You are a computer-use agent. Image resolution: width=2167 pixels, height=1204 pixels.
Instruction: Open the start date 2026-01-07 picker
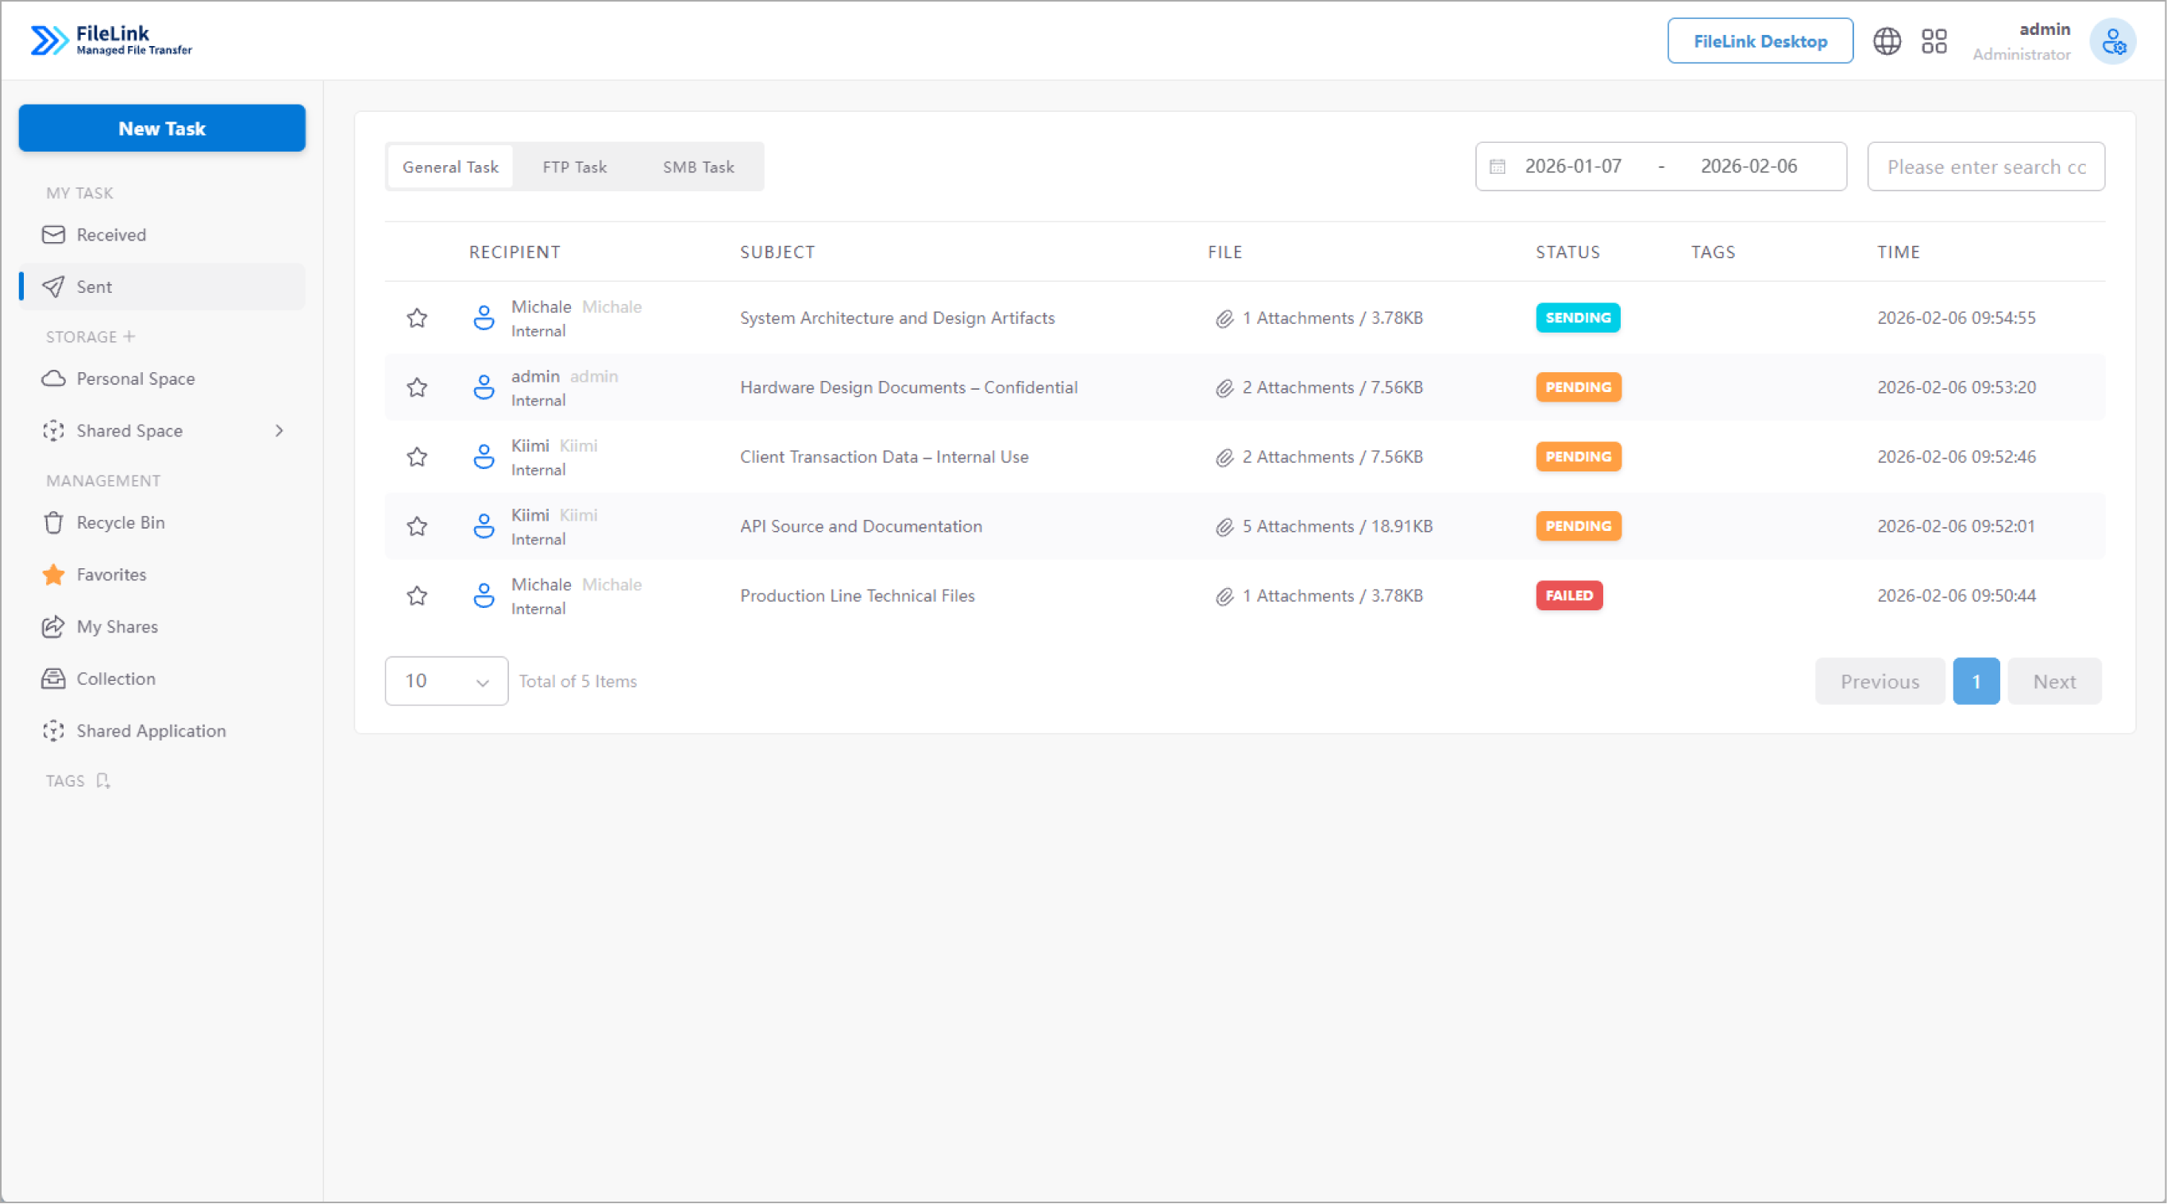(x=1572, y=167)
